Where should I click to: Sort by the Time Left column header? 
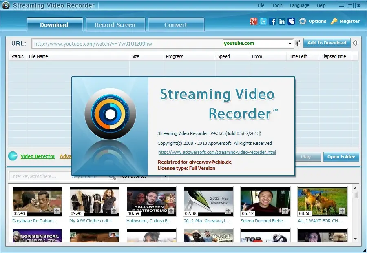click(x=303, y=56)
